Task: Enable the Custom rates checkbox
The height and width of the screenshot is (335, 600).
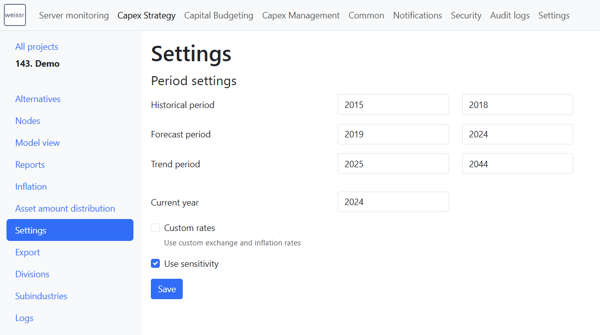Action: coord(155,228)
